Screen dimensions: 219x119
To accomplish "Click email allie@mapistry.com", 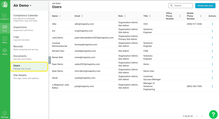I will click(x=84, y=24).
